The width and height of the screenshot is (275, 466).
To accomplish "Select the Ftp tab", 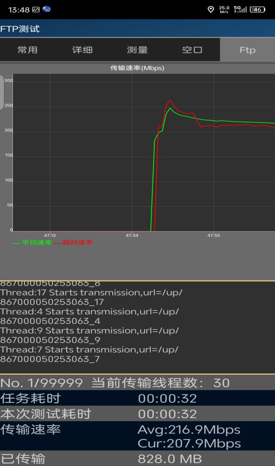I will pos(248,50).
